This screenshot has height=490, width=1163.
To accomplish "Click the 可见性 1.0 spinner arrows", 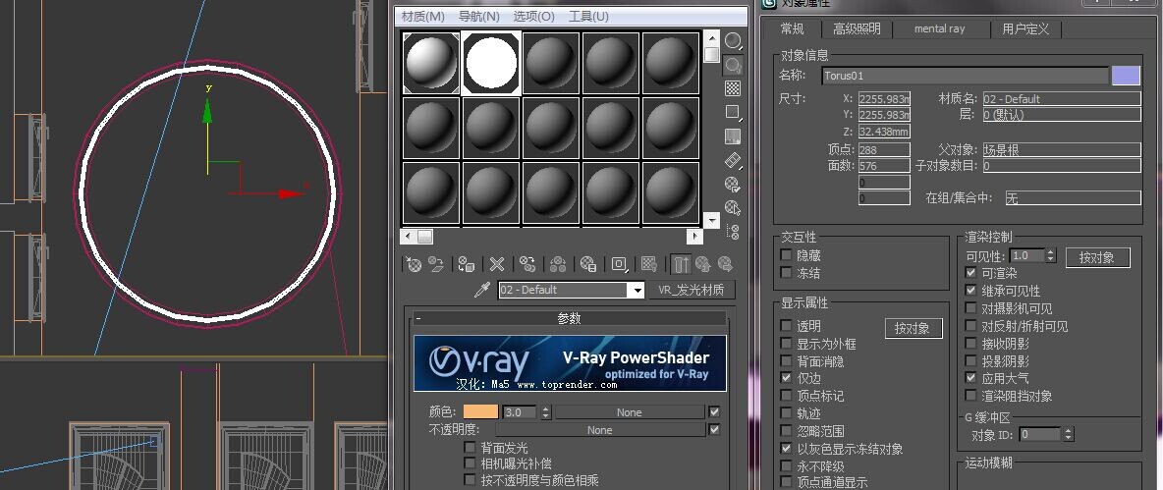I will (x=1050, y=255).
